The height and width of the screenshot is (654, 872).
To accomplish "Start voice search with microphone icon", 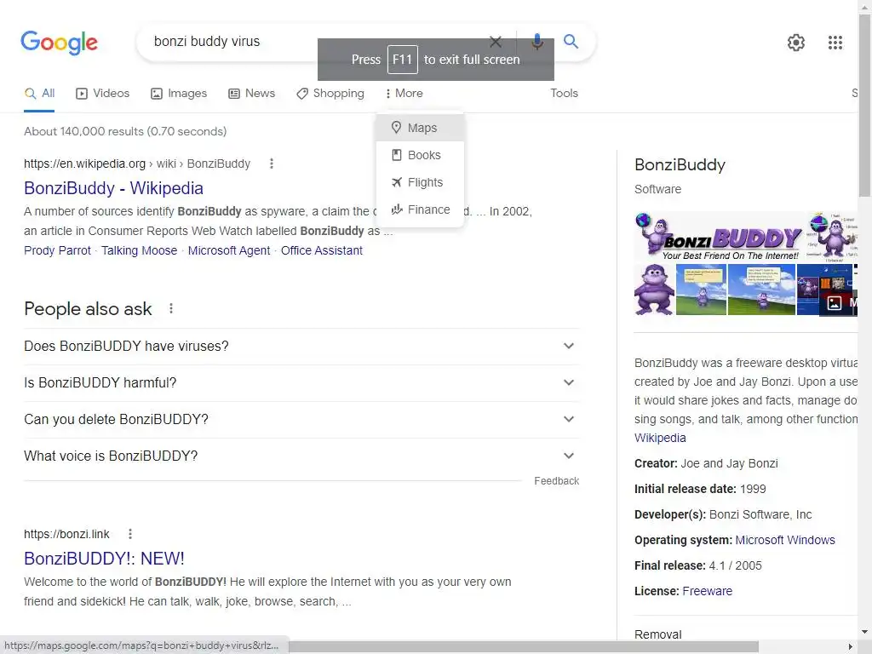I will [536, 41].
